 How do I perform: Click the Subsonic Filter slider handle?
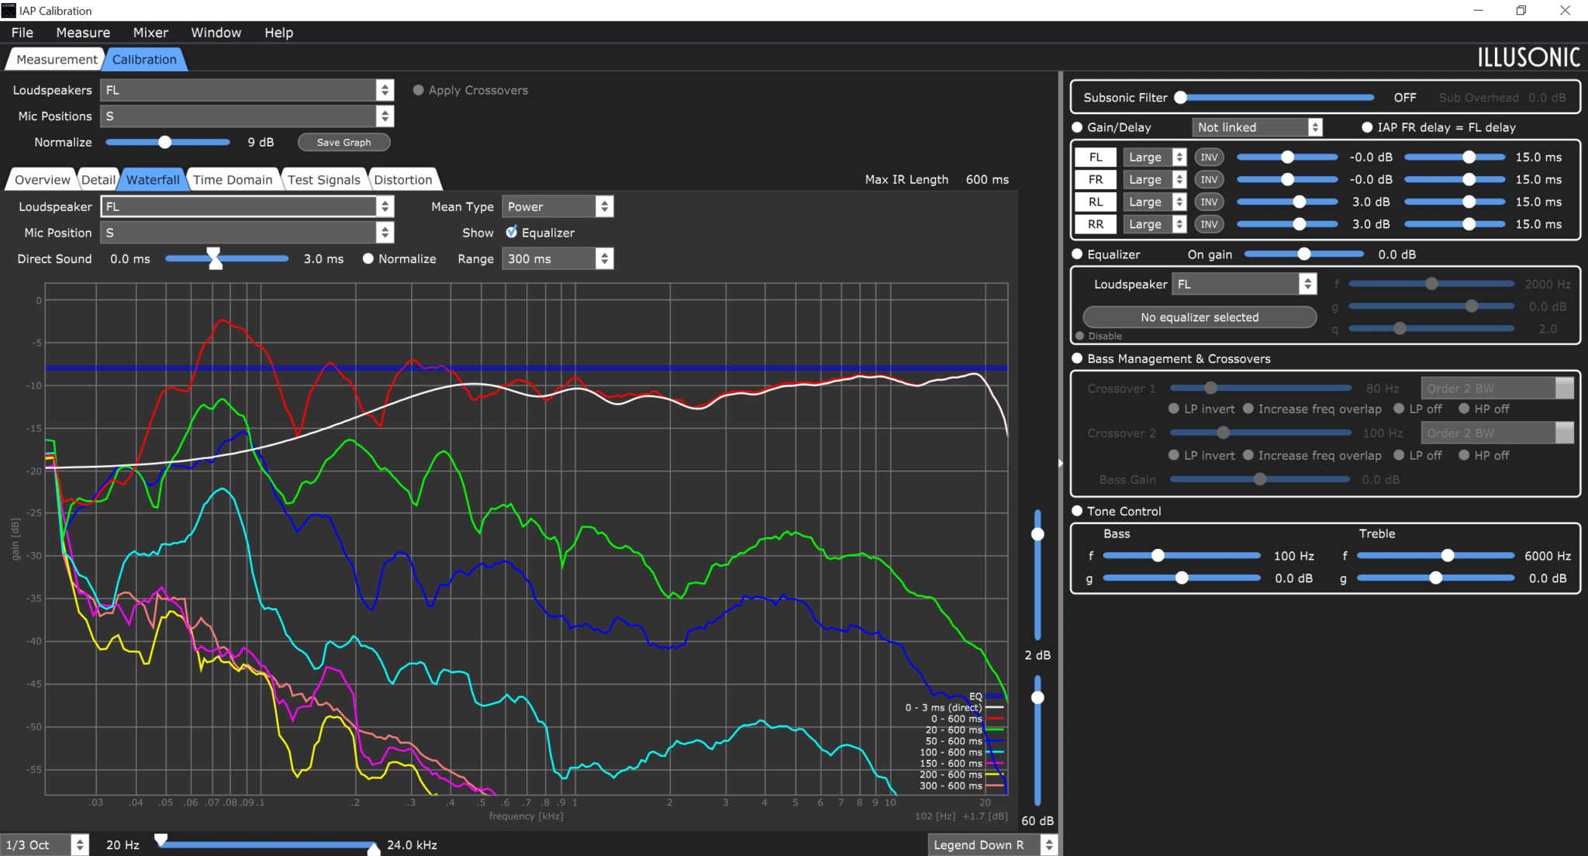point(1180,98)
